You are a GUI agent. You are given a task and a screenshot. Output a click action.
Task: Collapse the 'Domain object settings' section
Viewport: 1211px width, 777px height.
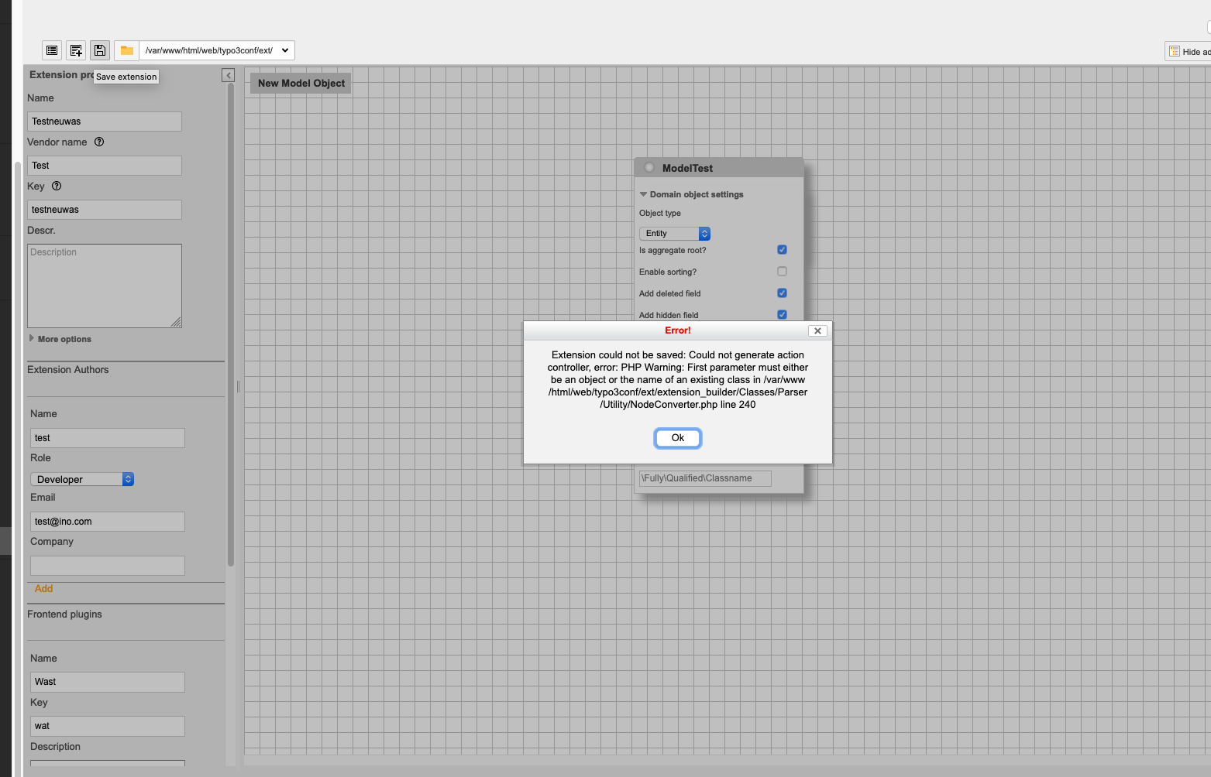(x=643, y=194)
